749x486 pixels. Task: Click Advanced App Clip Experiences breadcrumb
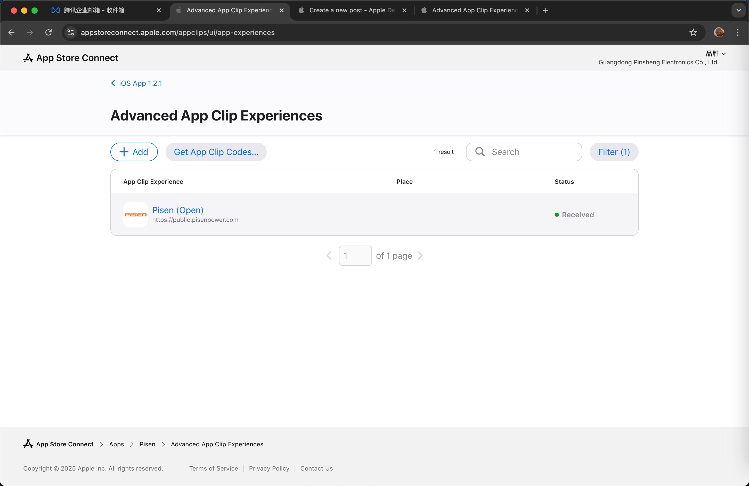[217, 444]
